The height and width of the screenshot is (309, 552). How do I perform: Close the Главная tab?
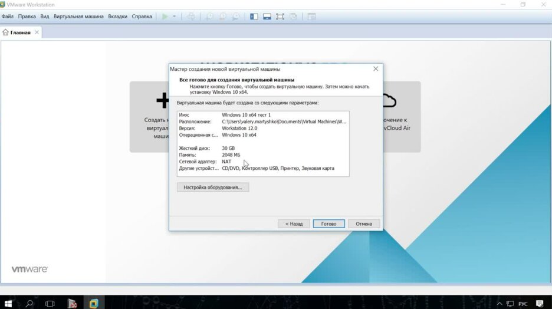click(37, 32)
